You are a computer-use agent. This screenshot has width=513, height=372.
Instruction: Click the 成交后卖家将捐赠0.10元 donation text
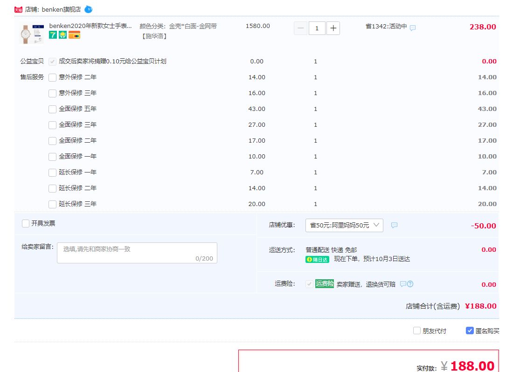coord(112,61)
